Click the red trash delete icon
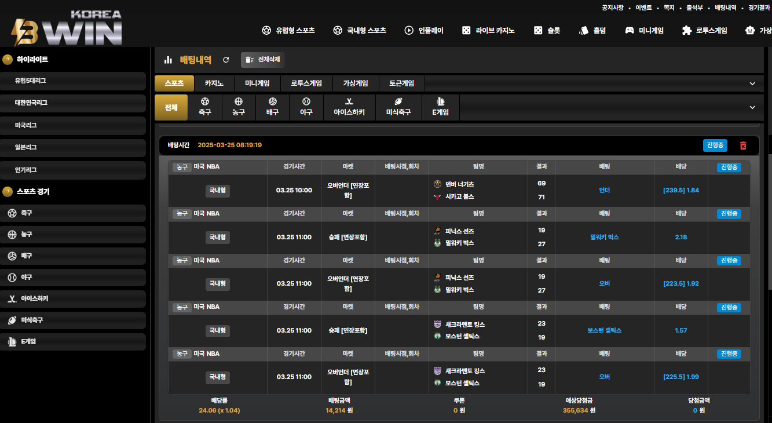772x423 pixels. tap(743, 145)
